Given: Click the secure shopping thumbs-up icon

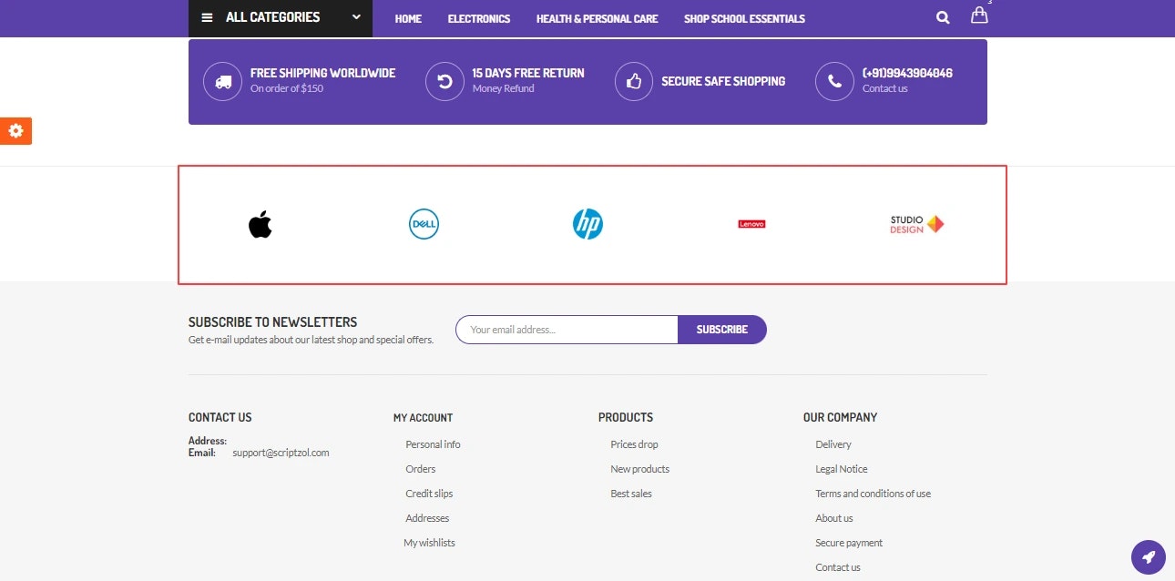Looking at the screenshot, I should point(634,82).
